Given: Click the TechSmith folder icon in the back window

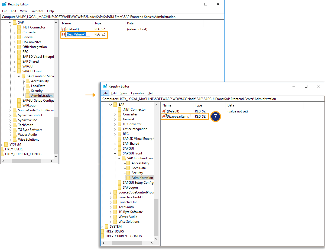Looking at the screenshot, I should pos(15,125).
